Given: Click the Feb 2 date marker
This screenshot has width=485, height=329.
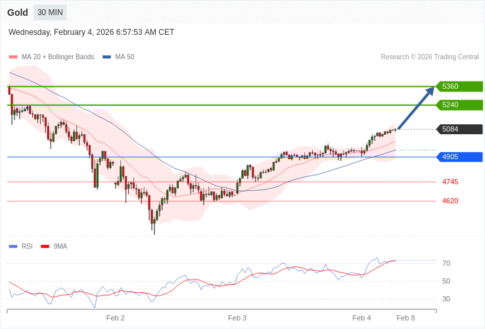Looking at the screenshot, I should coord(116,318).
